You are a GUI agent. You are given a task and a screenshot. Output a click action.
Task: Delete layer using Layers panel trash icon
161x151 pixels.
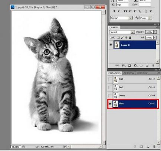pos(153,65)
